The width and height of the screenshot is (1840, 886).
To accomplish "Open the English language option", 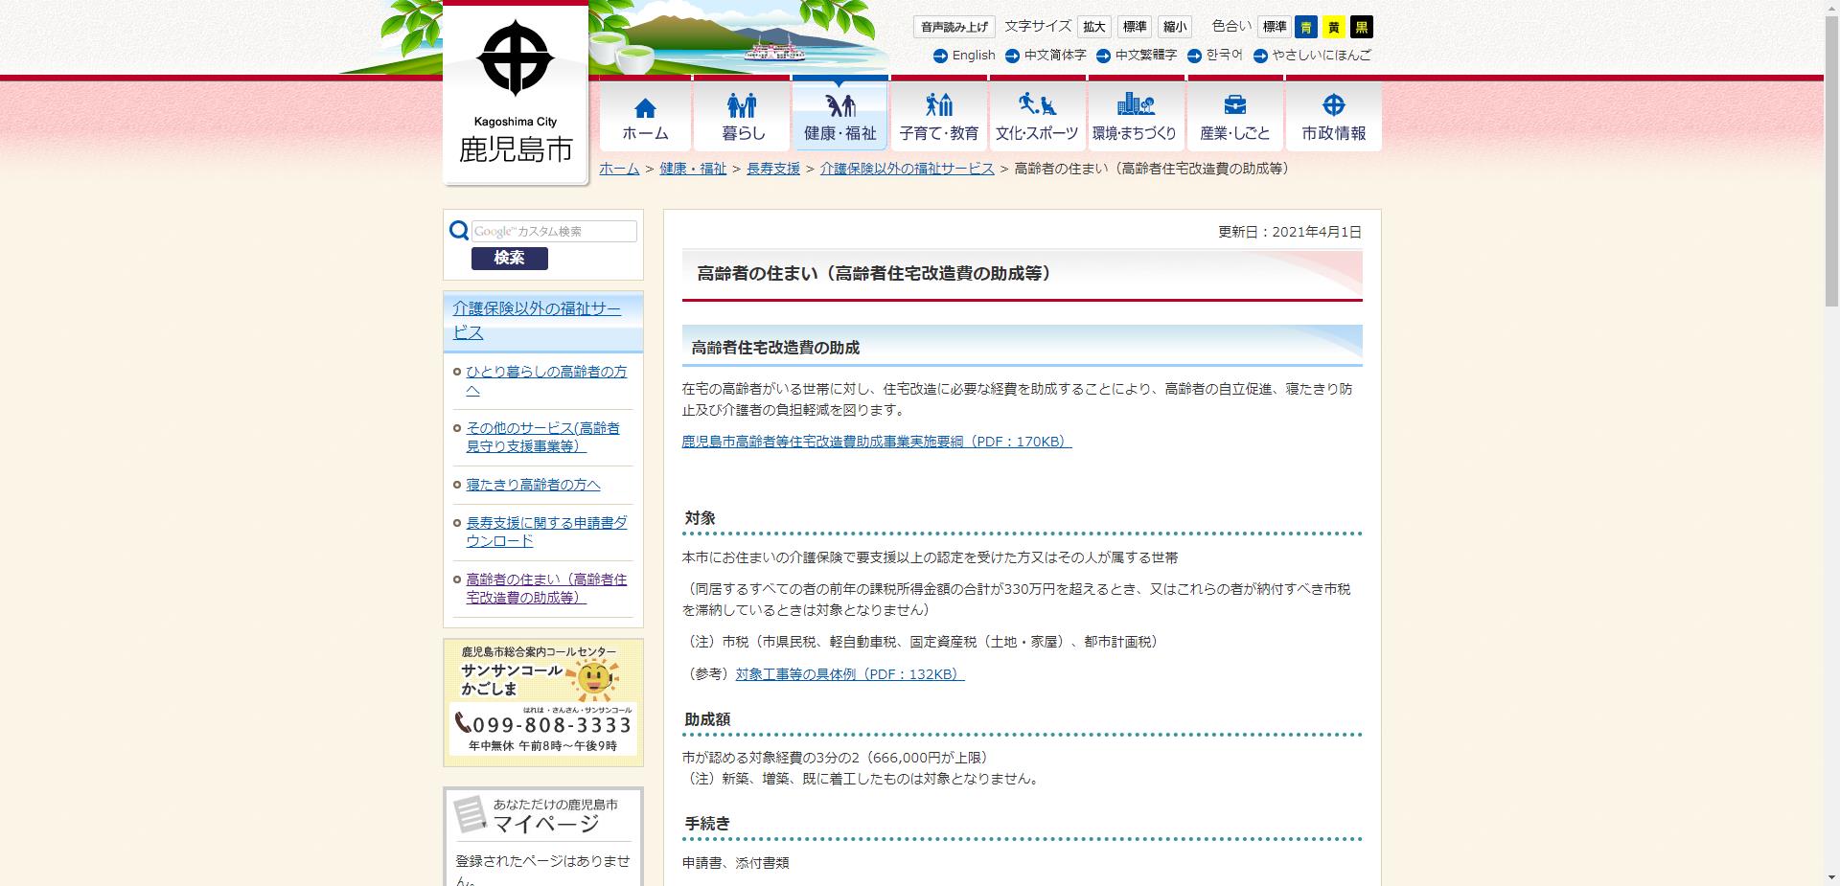I will pyautogui.click(x=969, y=56).
